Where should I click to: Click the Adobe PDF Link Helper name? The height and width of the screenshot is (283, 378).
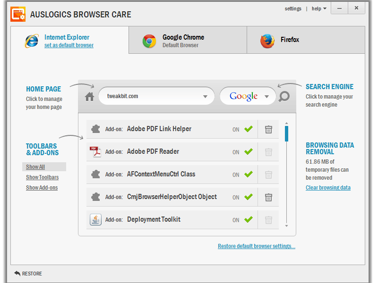pyautogui.click(x=159, y=129)
